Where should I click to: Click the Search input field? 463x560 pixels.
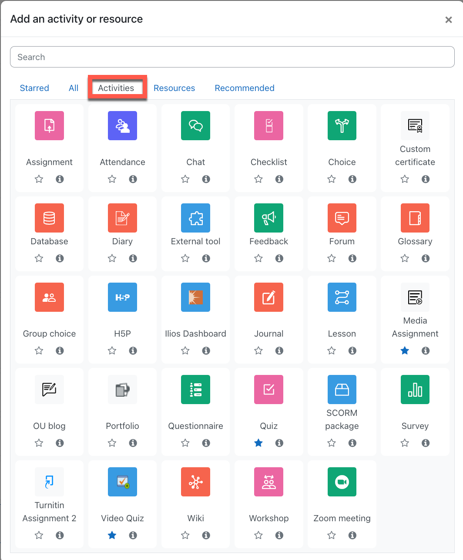coord(232,57)
